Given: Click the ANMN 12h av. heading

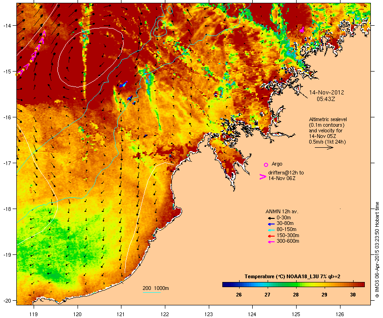Looking at the screenshot, I should tap(282, 211).
